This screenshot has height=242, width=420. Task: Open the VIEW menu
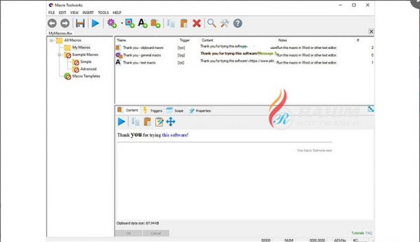tap(74, 13)
